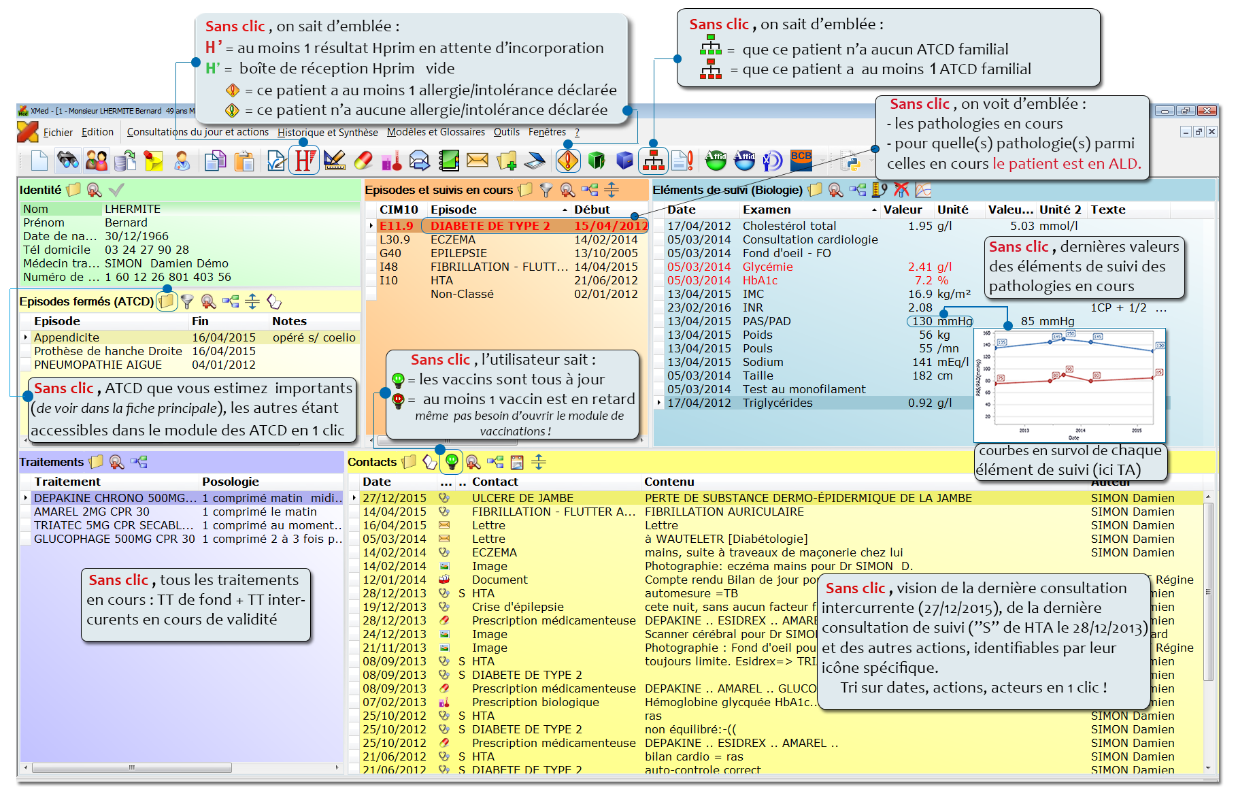Toggle the filter funnel in Episodes en cours
1238x800 pixels.
click(x=546, y=190)
